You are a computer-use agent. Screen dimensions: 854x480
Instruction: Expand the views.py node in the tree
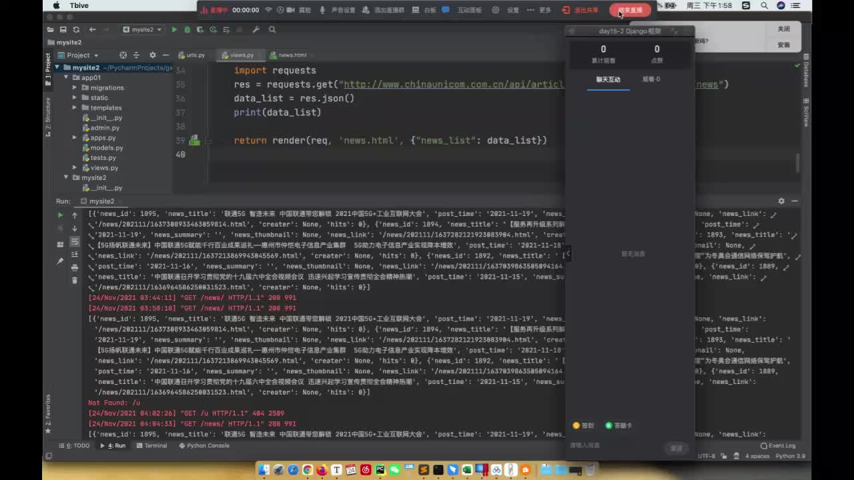(75, 167)
